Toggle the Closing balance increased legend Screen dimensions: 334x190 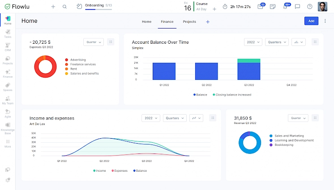(232, 95)
